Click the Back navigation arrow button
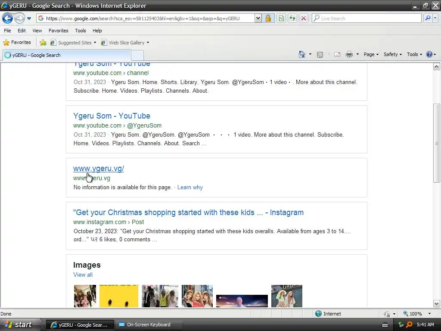This screenshot has height=331, width=441. [x=8, y=19]
